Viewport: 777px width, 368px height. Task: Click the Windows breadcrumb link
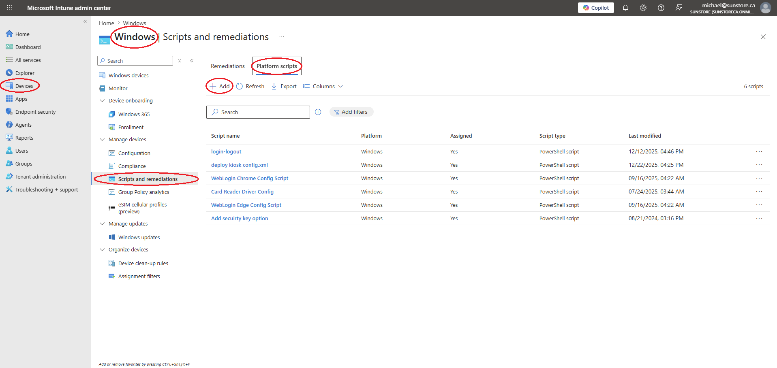[135, 23]
